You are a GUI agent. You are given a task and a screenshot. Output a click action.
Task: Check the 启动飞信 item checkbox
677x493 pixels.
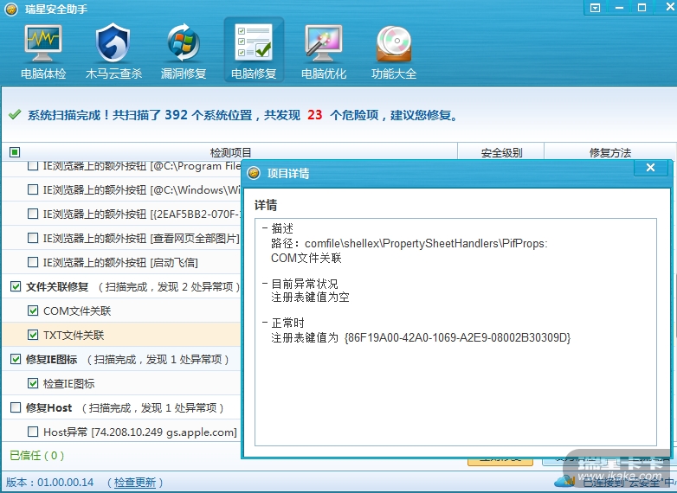point(32,262)
